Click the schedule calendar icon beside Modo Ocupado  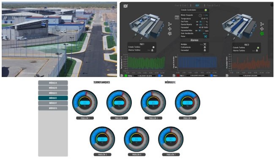177,17
